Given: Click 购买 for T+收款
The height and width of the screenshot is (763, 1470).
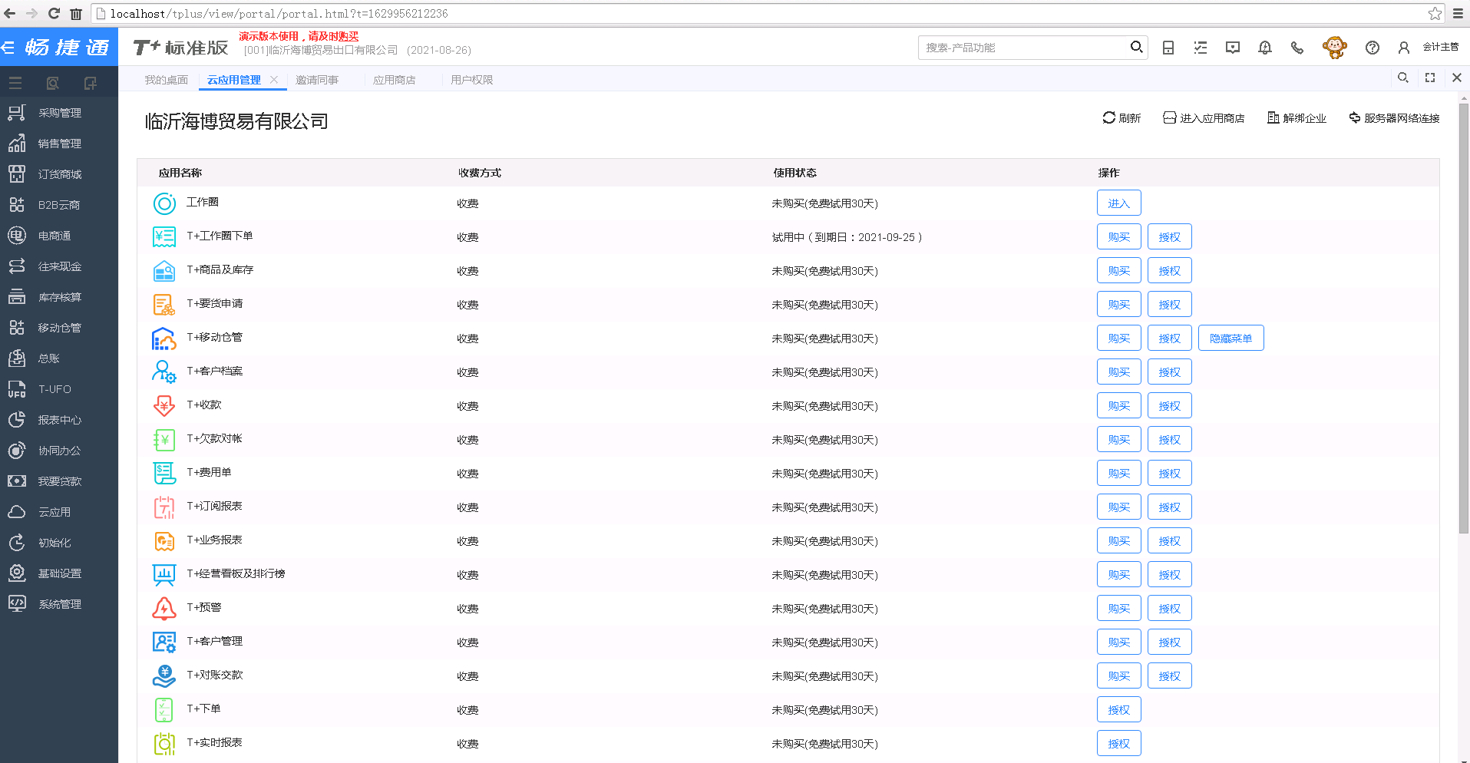Looking at the screenshot, I should pos(1119,406).
